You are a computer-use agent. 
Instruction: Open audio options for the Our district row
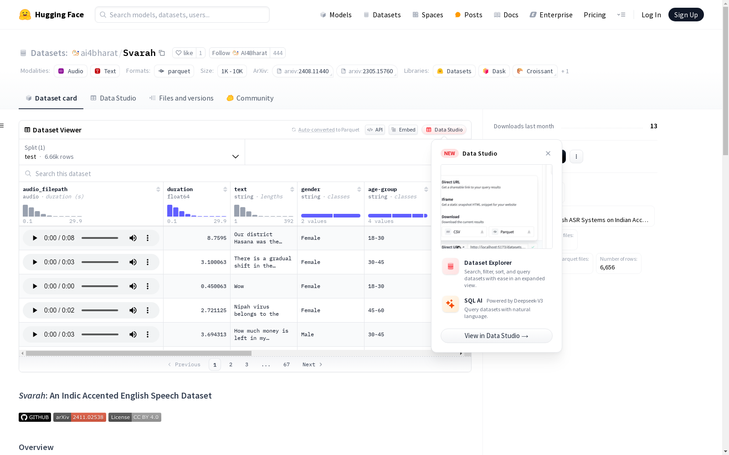tap(148, 238)
